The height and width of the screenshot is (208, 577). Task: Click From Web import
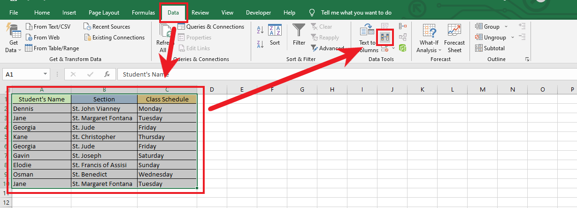pos(43,38)
